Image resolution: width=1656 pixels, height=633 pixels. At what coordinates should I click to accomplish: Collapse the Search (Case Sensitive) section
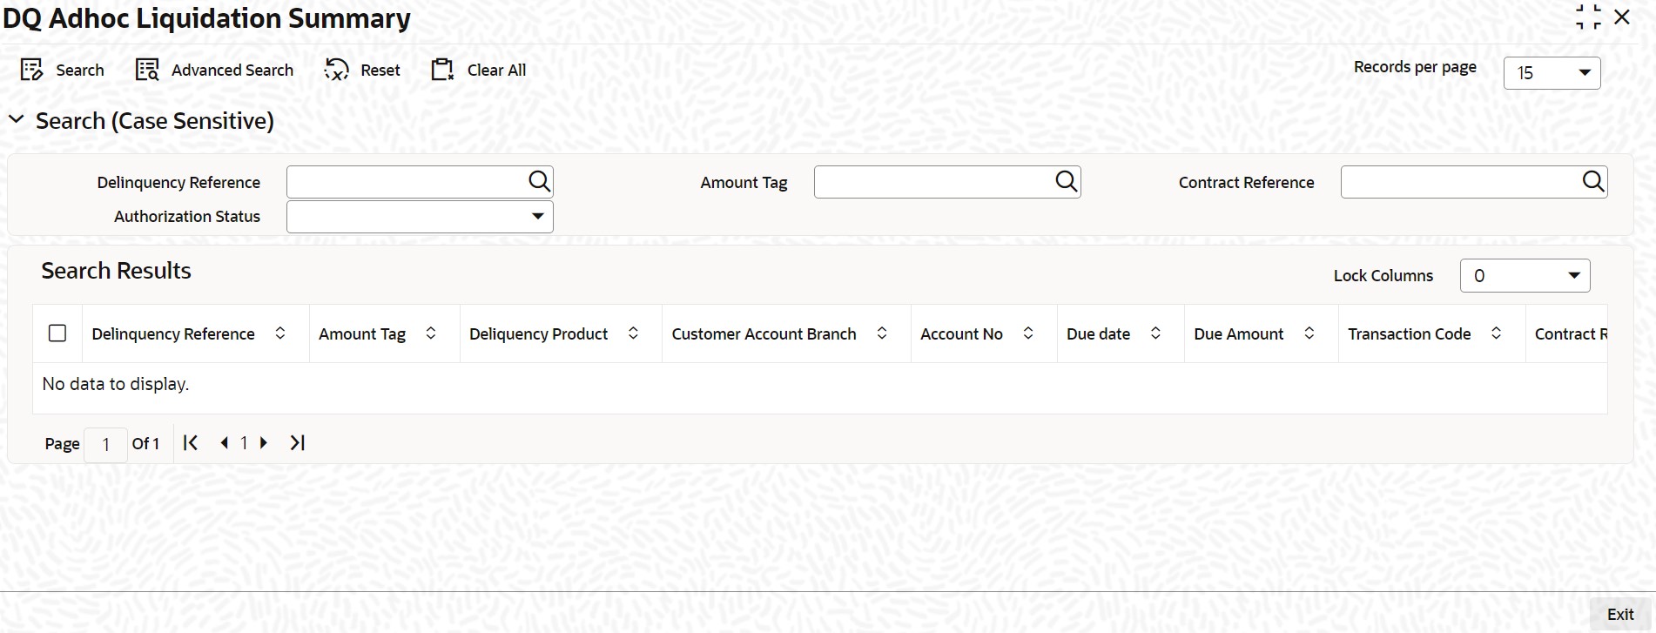[x=17, y=120]
